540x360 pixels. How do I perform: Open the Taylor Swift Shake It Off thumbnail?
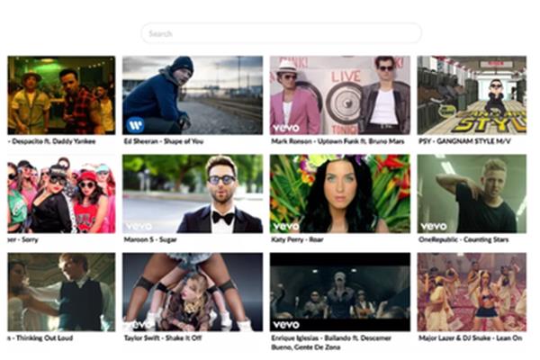[193, 292]
